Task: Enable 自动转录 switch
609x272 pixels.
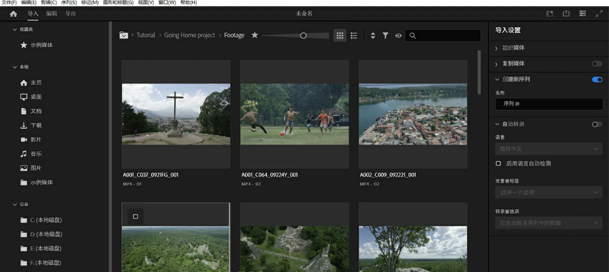Action: coord(597,124)
